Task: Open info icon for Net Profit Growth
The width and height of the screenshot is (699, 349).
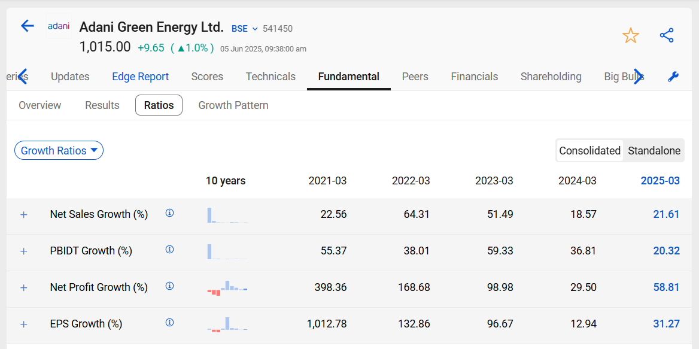Action: pos(169,286)
